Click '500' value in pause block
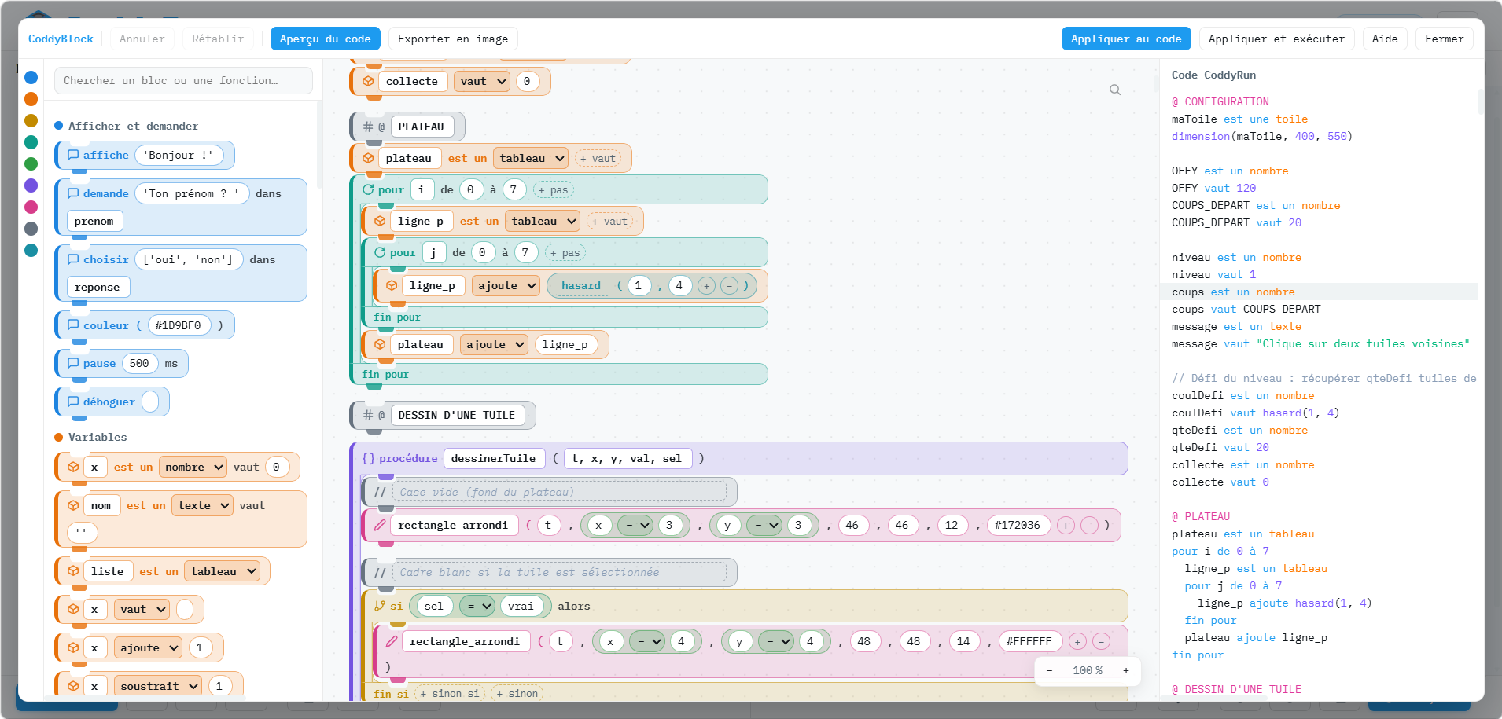 (x=139, y=363)
